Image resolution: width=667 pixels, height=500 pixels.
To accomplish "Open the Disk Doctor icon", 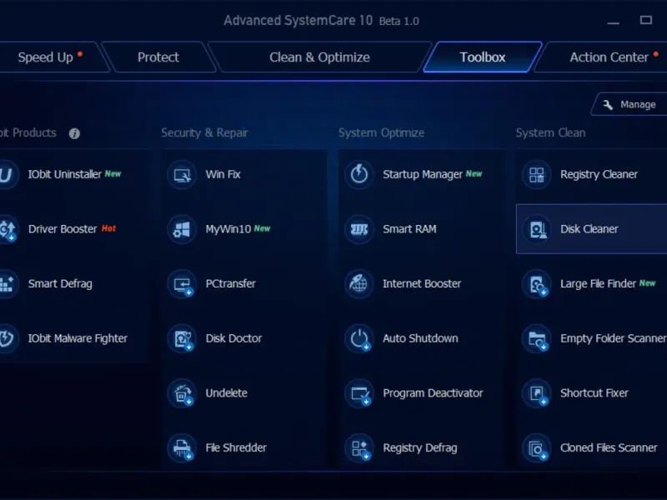I will 182,338.
